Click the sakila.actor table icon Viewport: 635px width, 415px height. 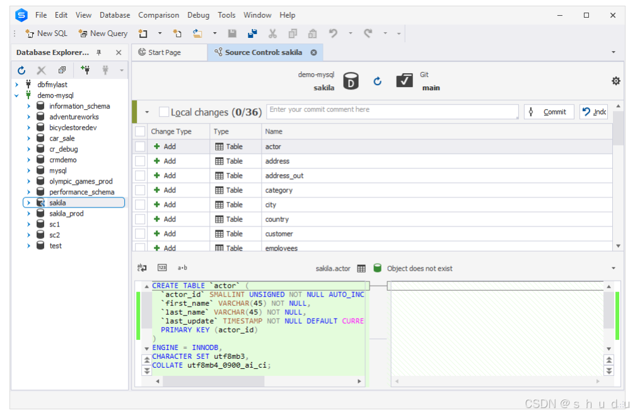click(361, 269)
